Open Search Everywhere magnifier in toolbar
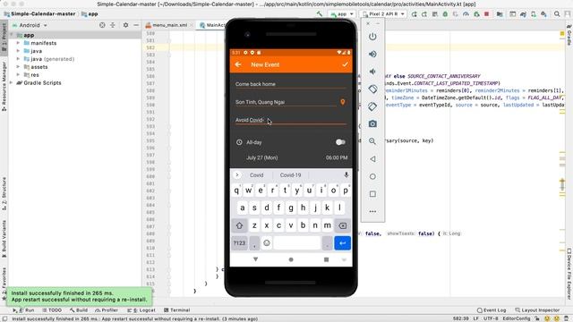The height and width of the screenshot is (322, 573). [557, 14]
